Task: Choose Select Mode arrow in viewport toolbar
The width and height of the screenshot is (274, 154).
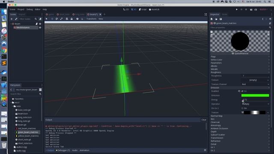Action: pyautogui.click(x=47, y=19)
